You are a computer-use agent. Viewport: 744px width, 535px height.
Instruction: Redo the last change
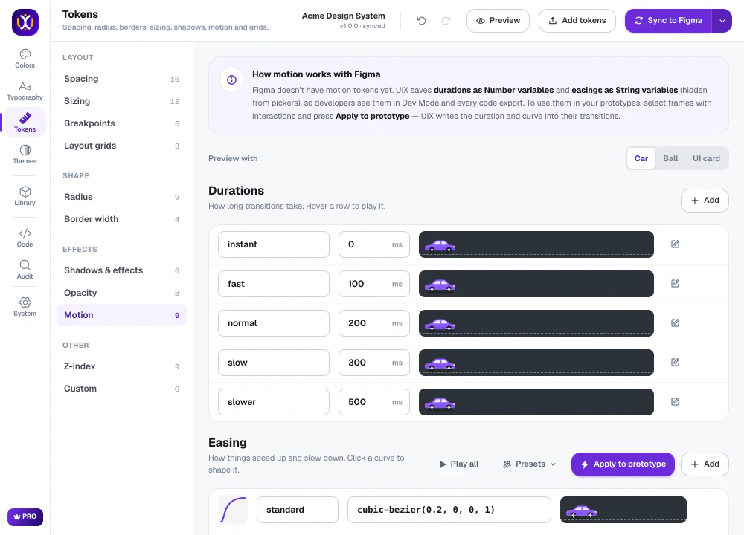tap(446, 20)
